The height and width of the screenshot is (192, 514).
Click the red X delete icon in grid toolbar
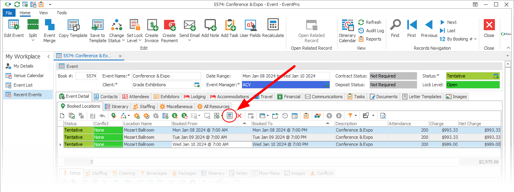(x=239, y=116)
